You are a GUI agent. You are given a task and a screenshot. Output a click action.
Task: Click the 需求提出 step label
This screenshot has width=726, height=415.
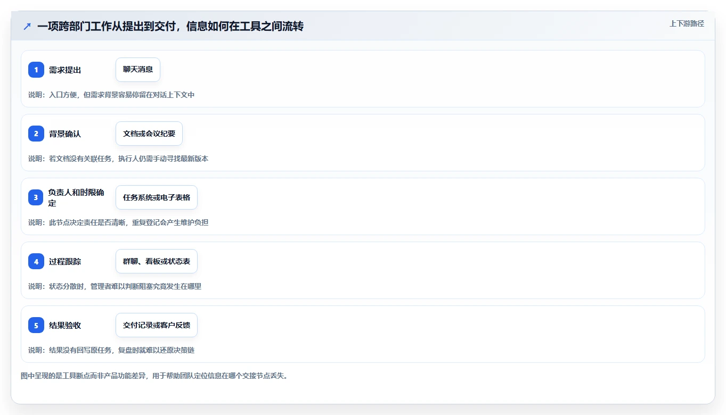click(x=65, y=70)
